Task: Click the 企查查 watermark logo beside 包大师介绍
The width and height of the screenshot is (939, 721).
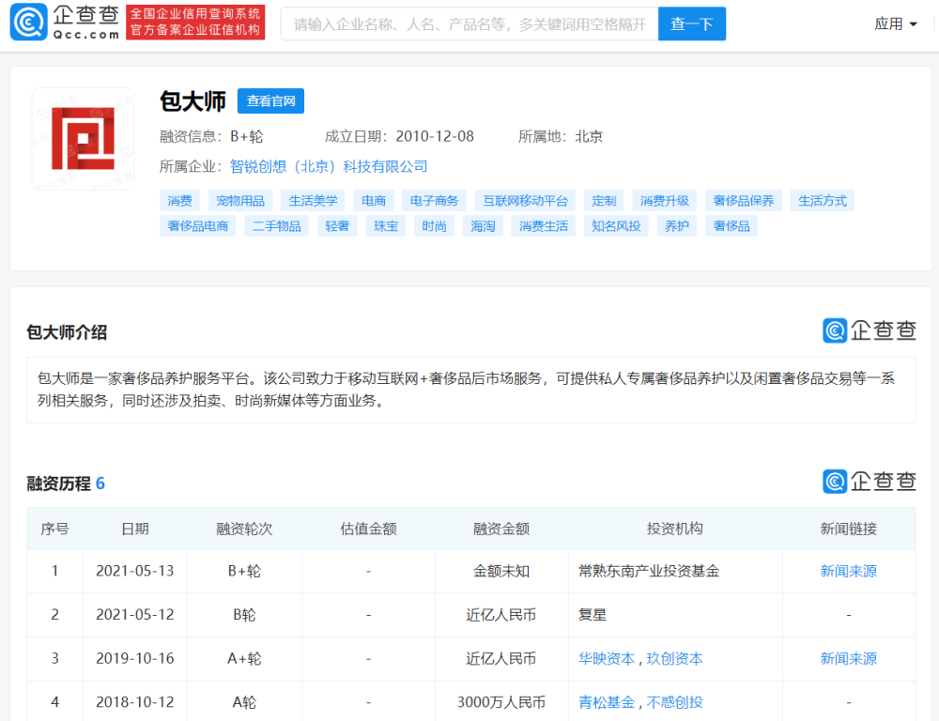Action: click(x=869, y=330)
